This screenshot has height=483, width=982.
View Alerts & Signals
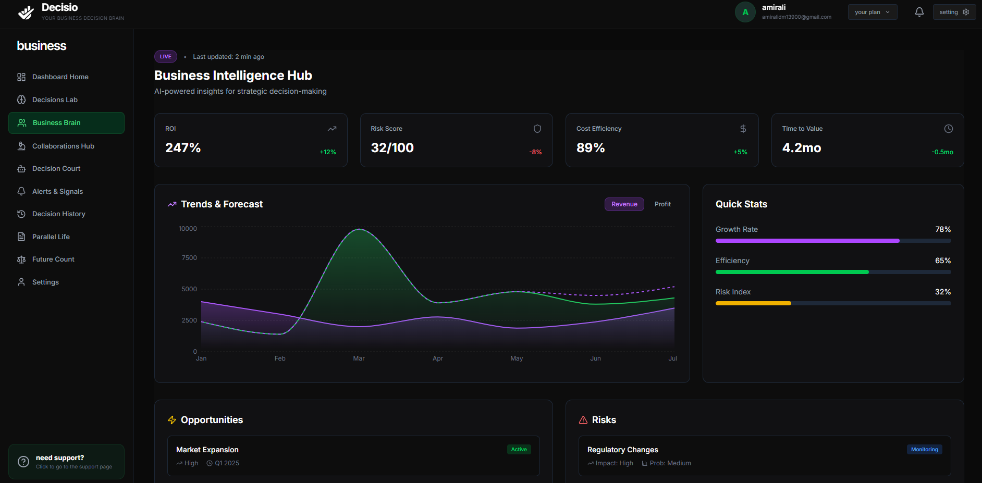click(66, 191)
